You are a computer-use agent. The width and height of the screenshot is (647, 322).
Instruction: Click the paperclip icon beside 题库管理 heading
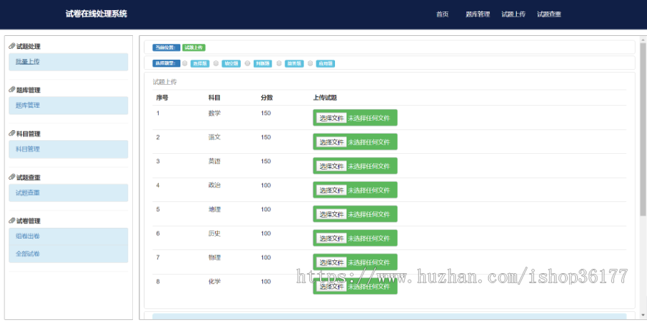(x=12, y=90)
